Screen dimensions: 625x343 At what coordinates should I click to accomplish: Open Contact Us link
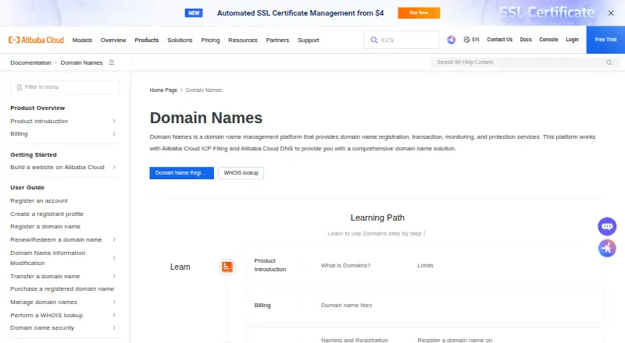pos(499,40)
